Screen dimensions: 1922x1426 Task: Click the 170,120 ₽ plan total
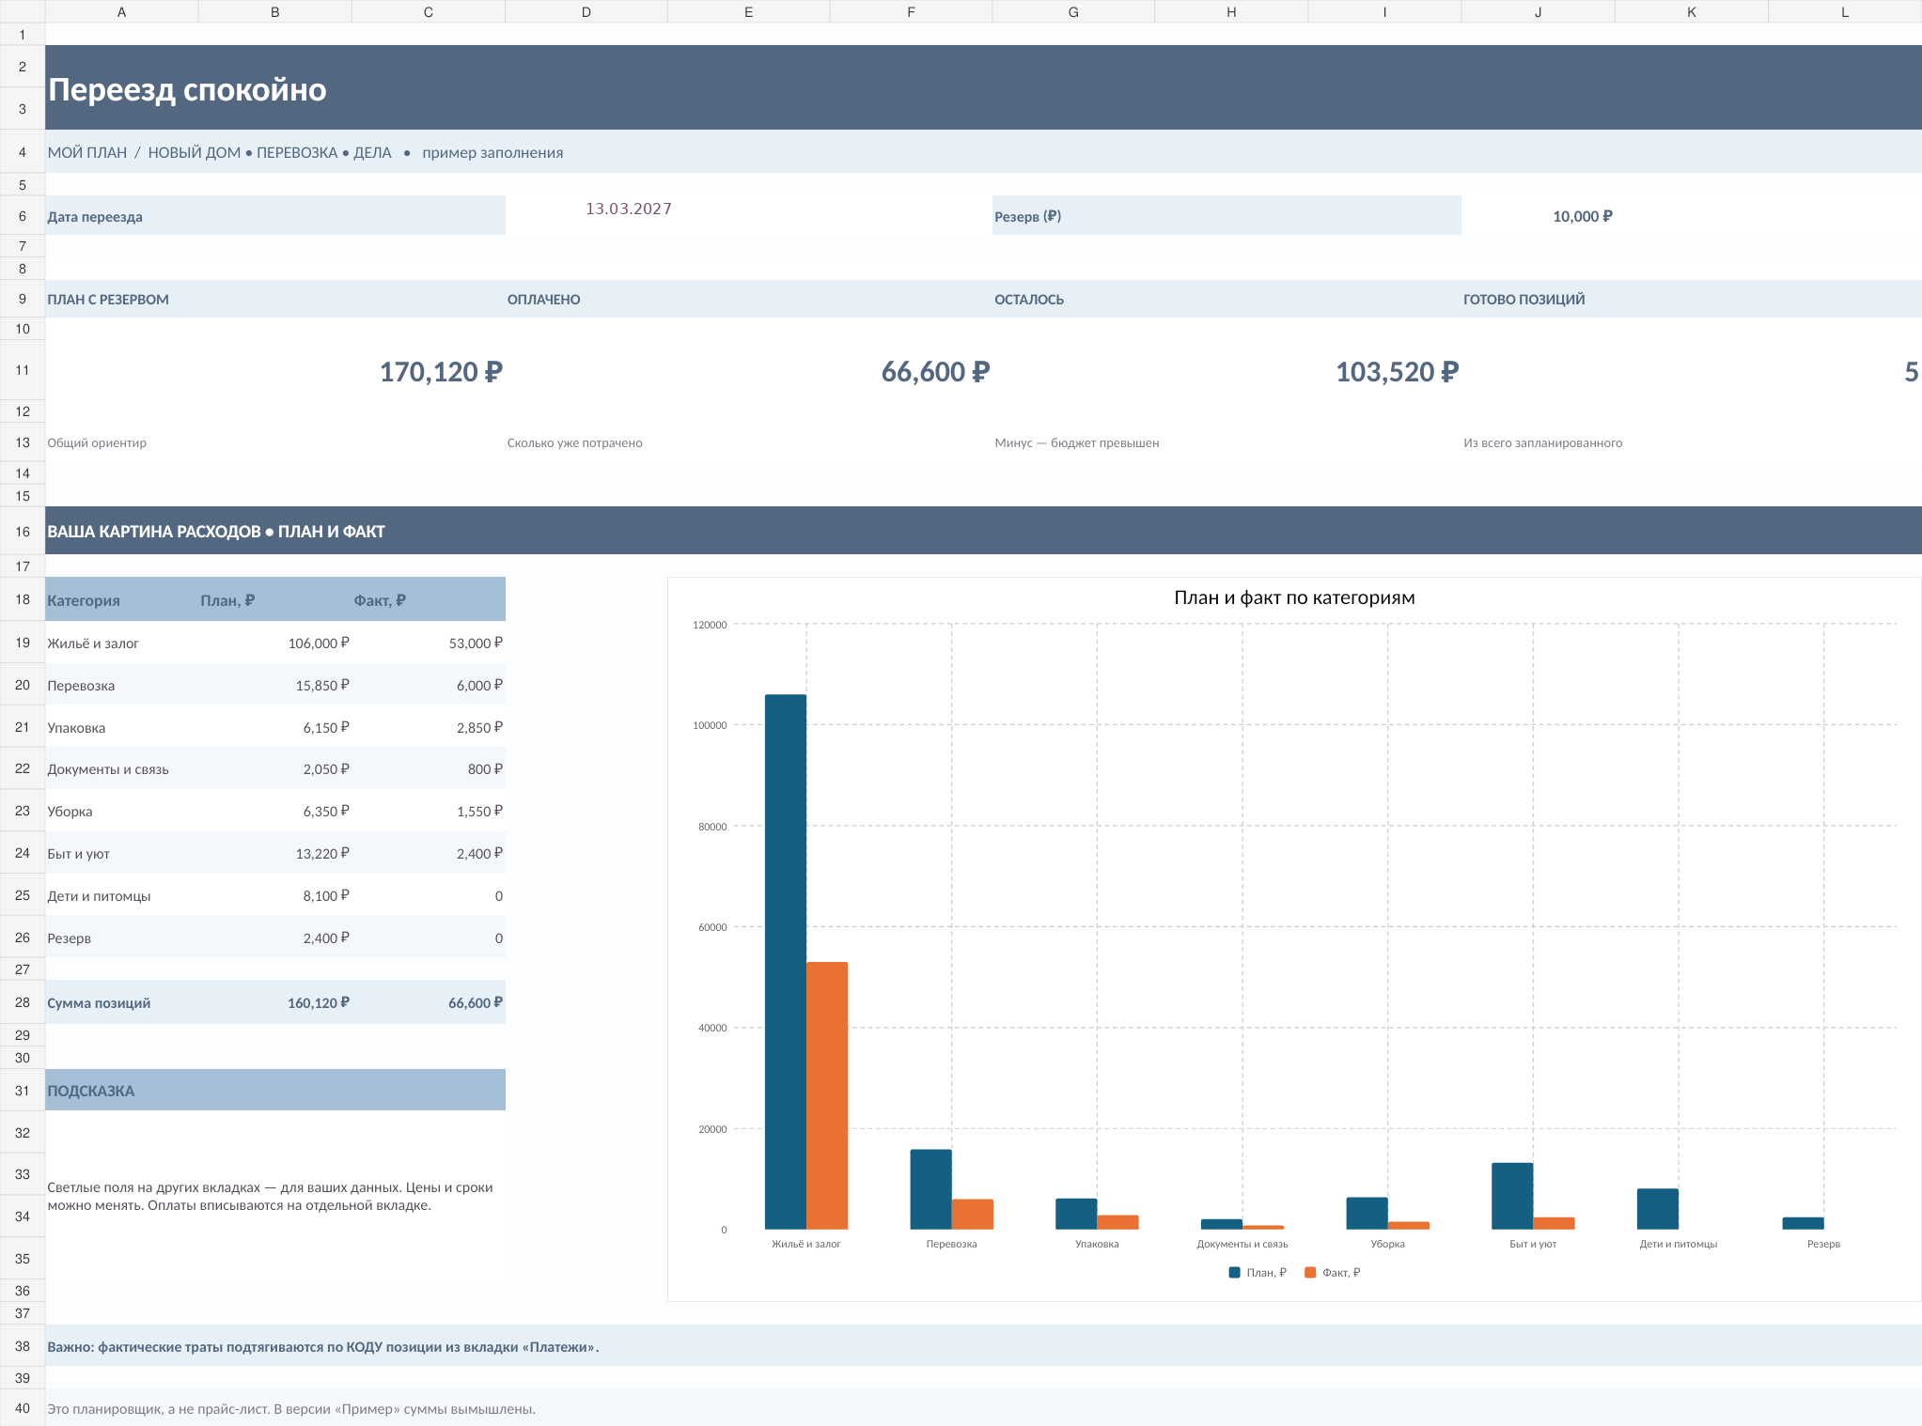pos(441,372)
